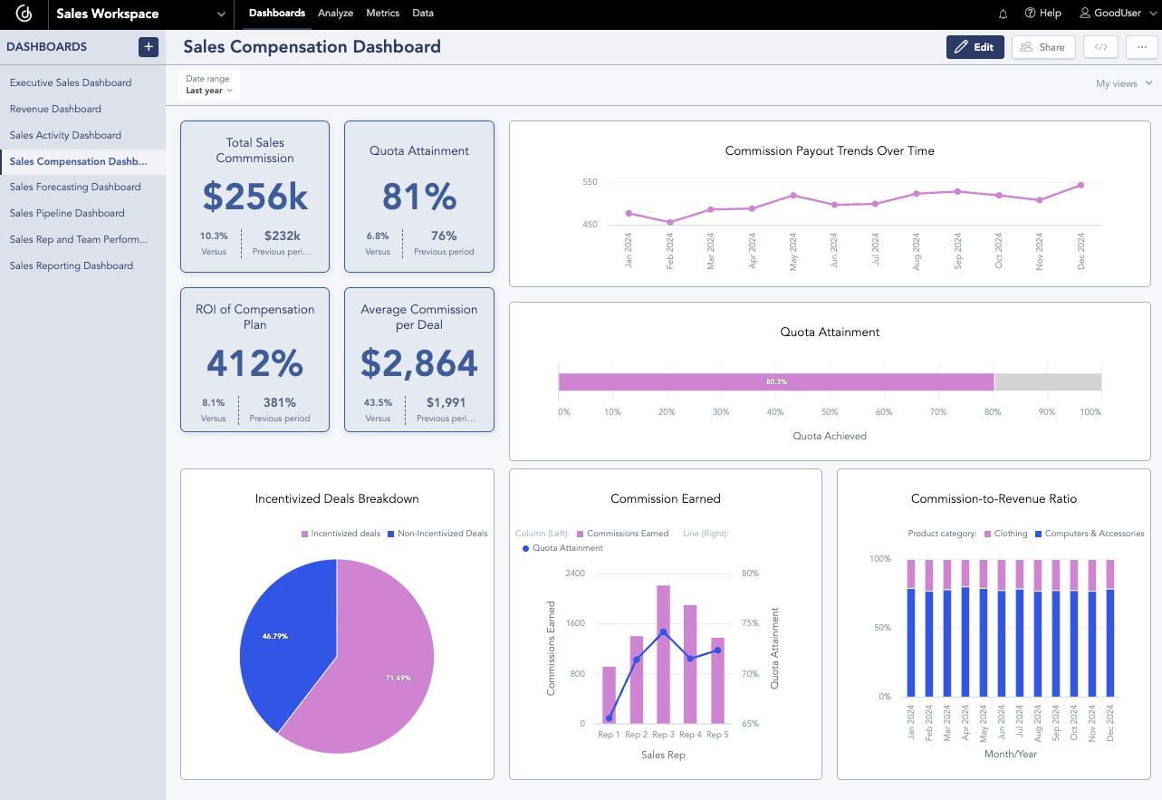
Task: Open the notifications bell icon
Action: point(1002,13)
